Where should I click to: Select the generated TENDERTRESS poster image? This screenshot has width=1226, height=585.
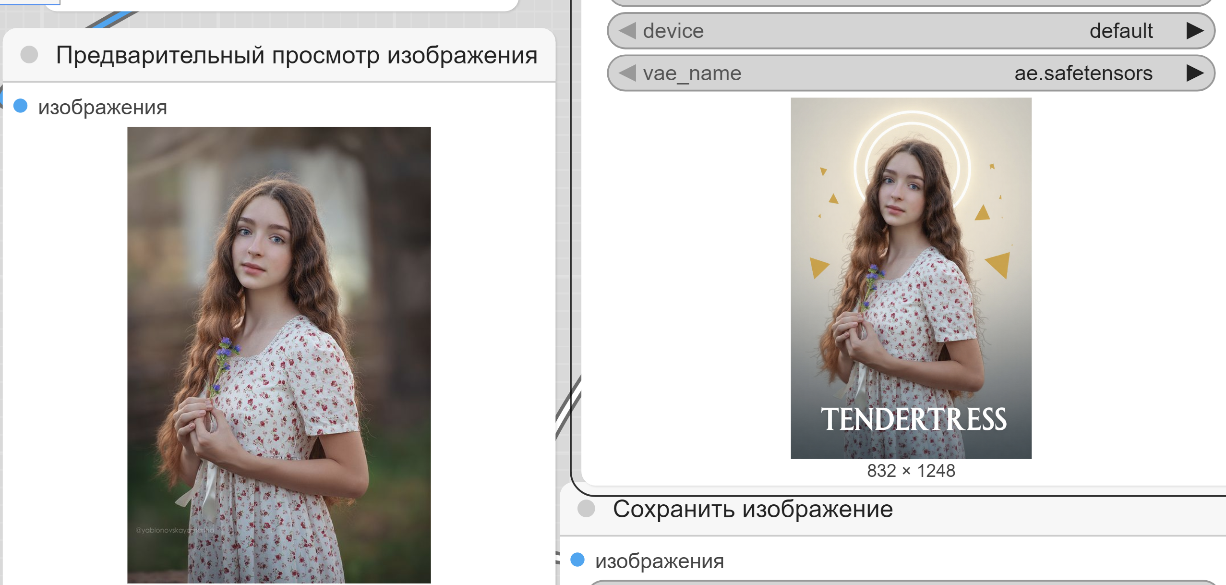[x=911, y=278]
